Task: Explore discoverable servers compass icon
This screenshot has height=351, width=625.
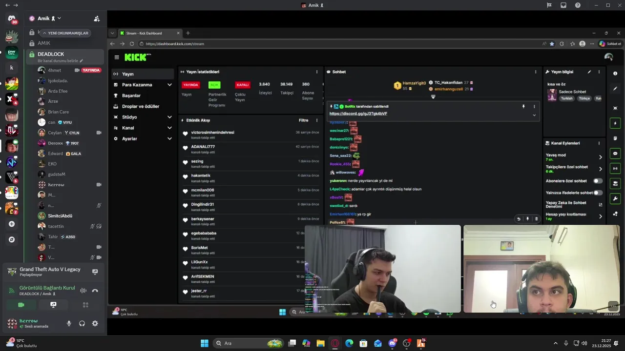Action: (12, 239)
